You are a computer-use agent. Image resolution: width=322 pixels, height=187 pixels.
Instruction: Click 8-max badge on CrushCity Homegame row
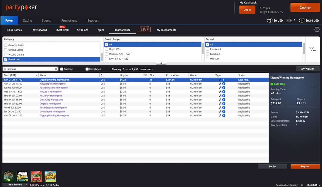click(224, 99)
